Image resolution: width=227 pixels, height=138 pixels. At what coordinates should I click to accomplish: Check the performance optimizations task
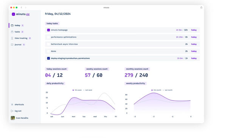click(x=48, y=37)
